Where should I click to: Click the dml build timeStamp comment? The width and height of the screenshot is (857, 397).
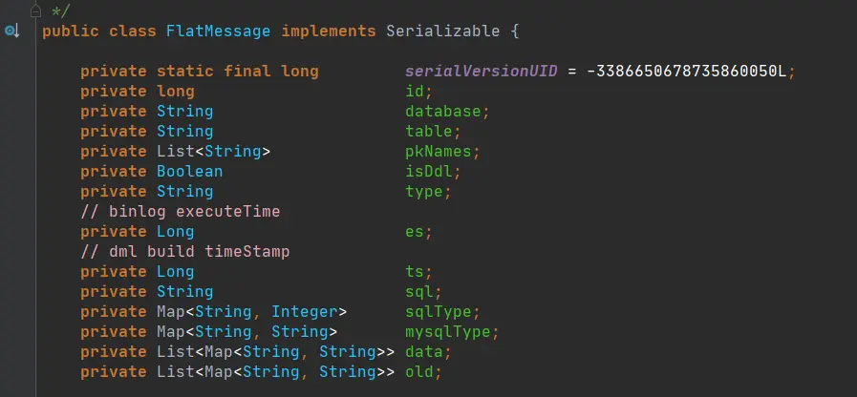184,252
